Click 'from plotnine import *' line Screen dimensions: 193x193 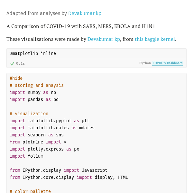tap(38, 142)
